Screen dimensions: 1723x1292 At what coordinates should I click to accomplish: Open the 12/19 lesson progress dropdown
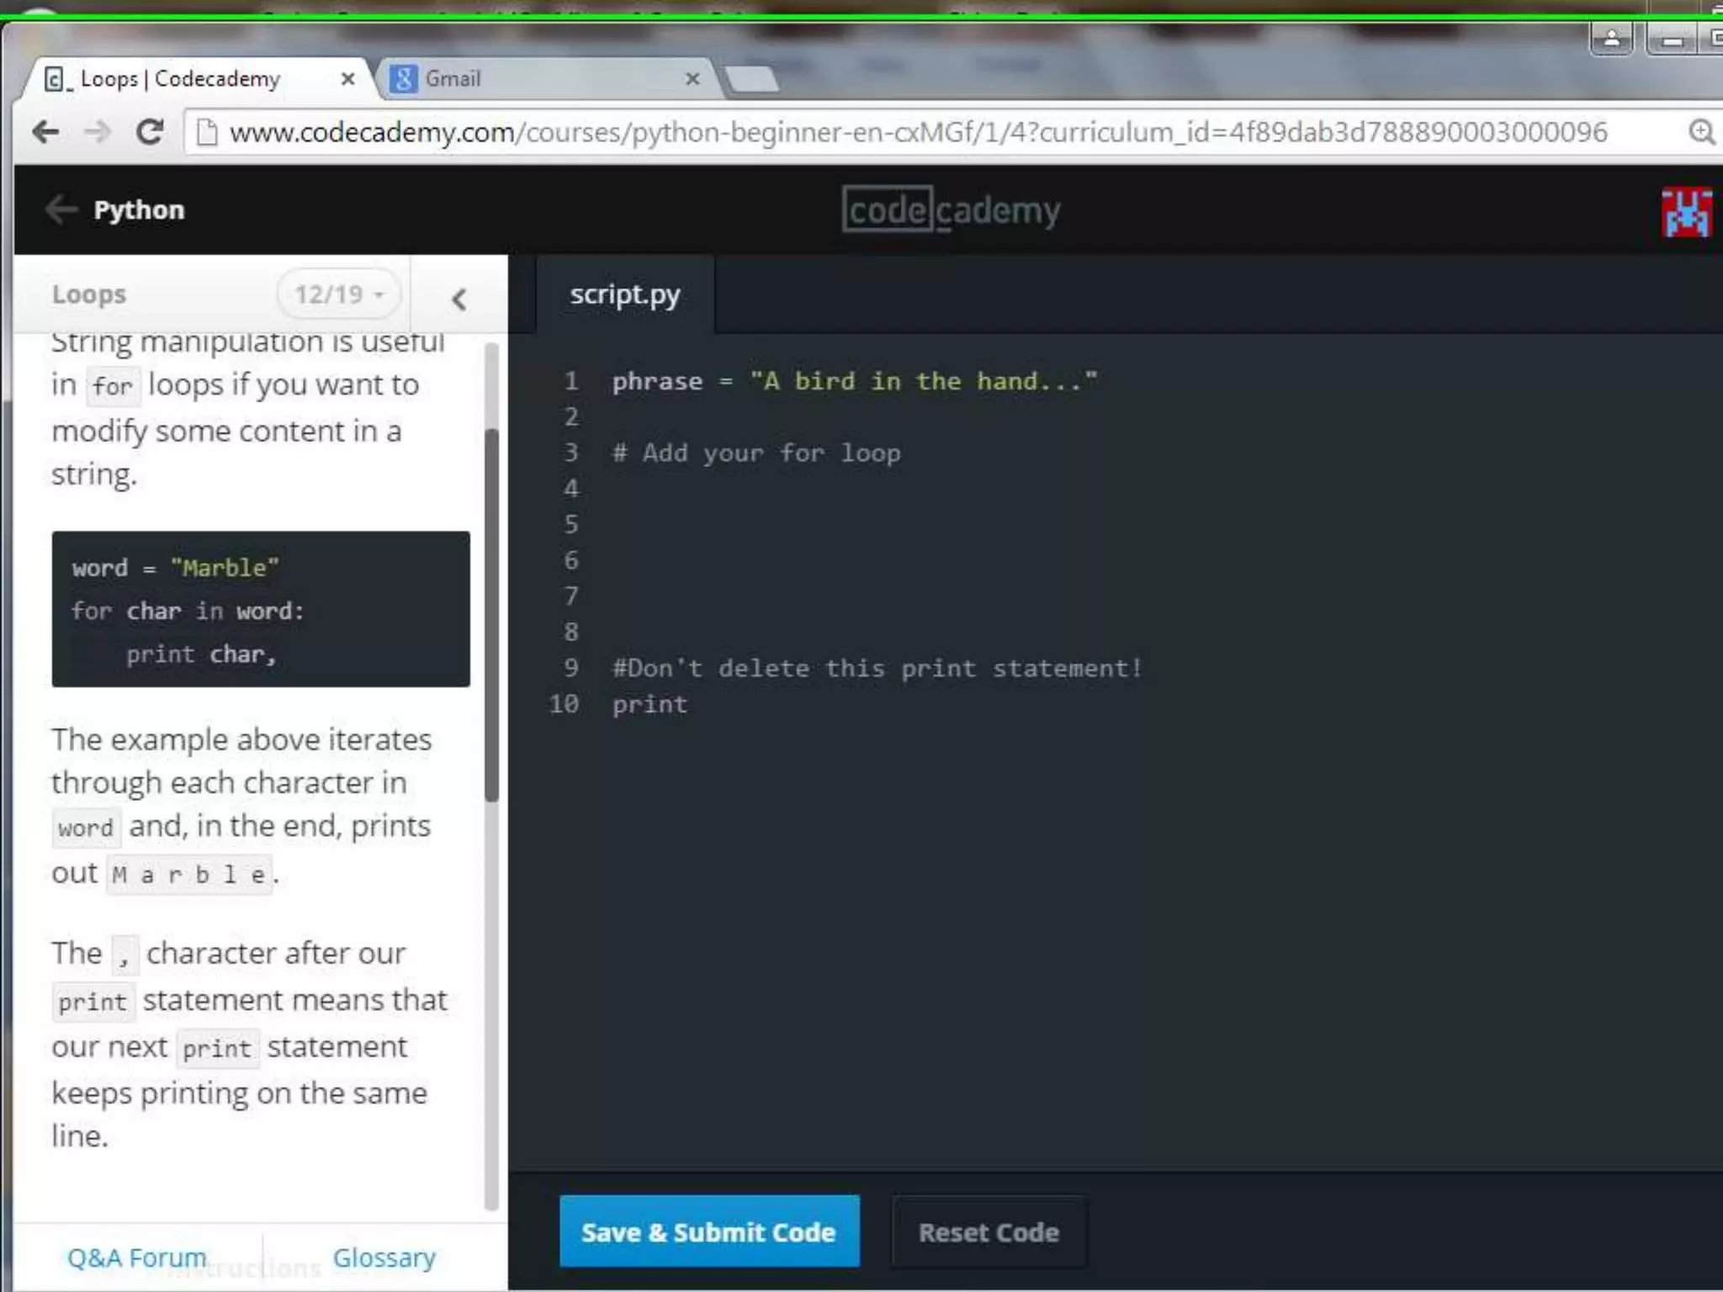point(338,294)
